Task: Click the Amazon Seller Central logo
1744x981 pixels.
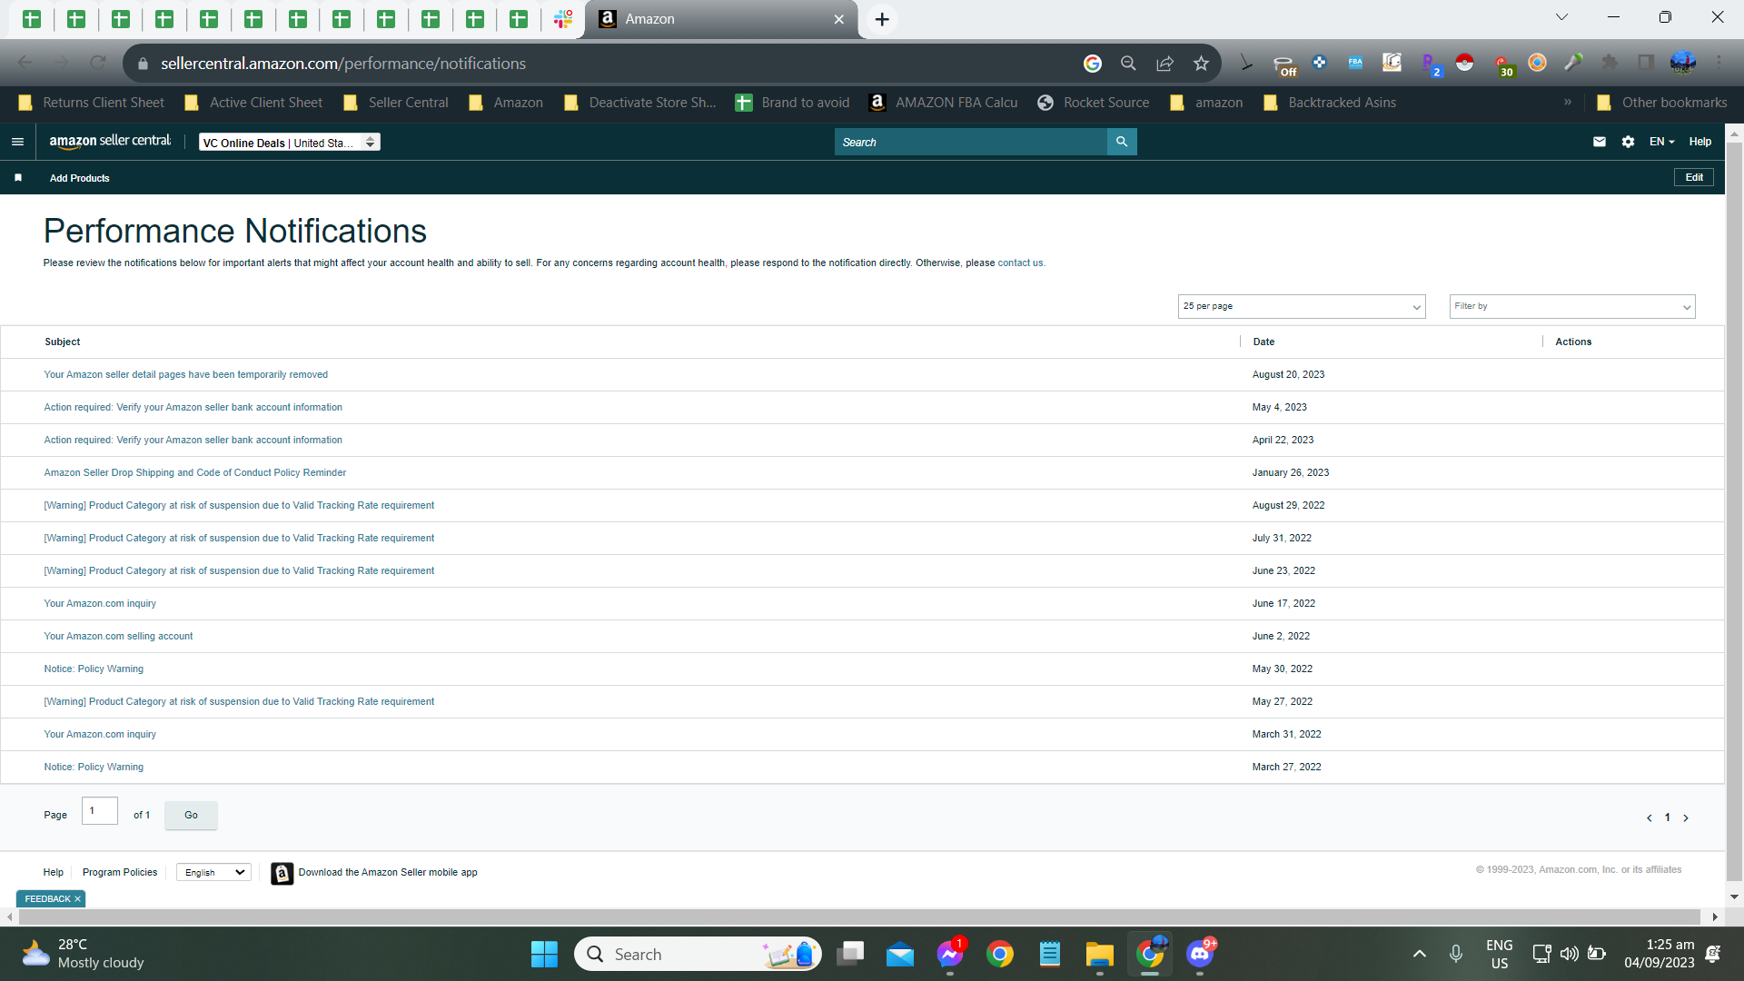Action: [x=110, y=141]
